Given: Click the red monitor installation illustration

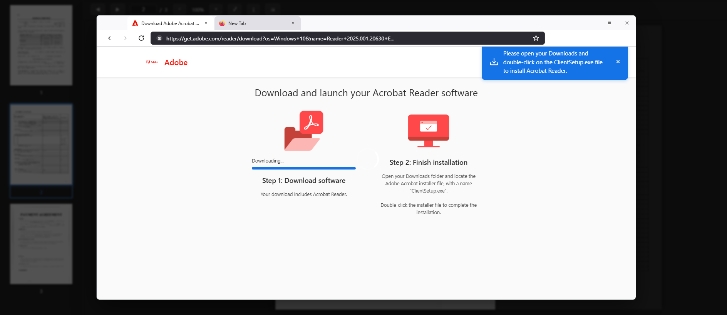Looking at the screenshot, I should 429,131.
